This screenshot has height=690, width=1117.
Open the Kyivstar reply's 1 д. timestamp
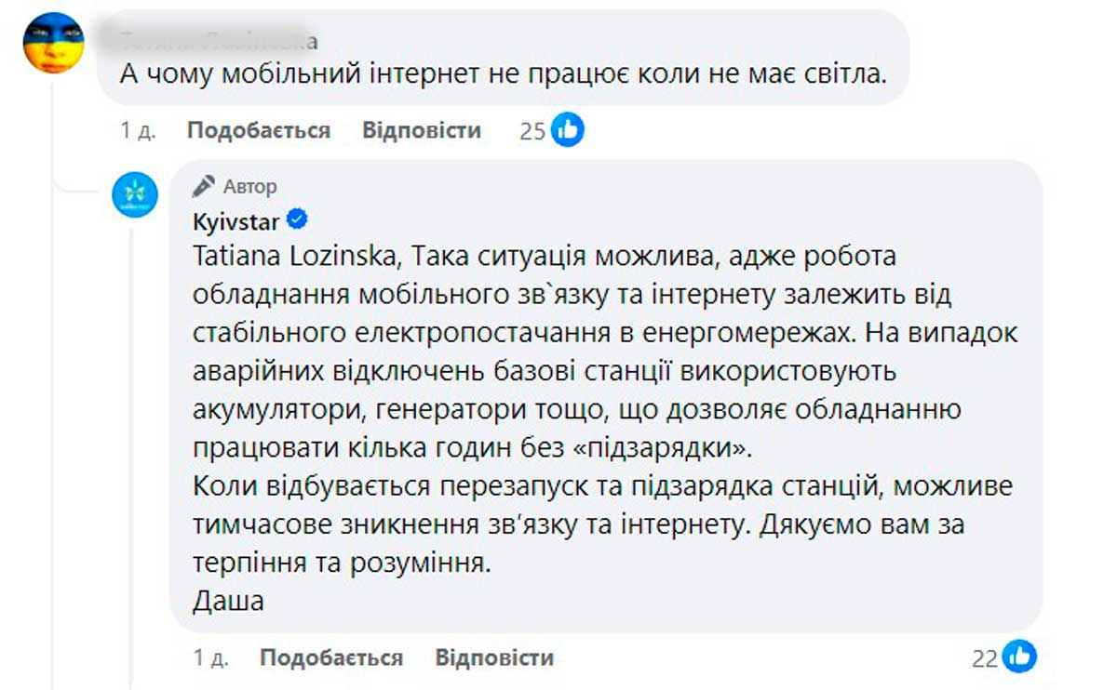click(210, 658)
